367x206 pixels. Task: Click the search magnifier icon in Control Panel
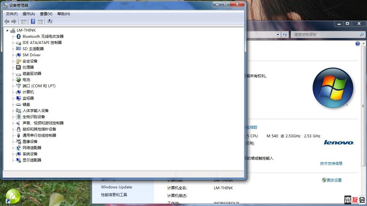click(x=362, y=34)
